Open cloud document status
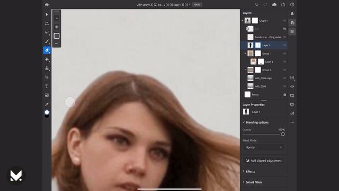339x191 pixels. coord(274,5)
